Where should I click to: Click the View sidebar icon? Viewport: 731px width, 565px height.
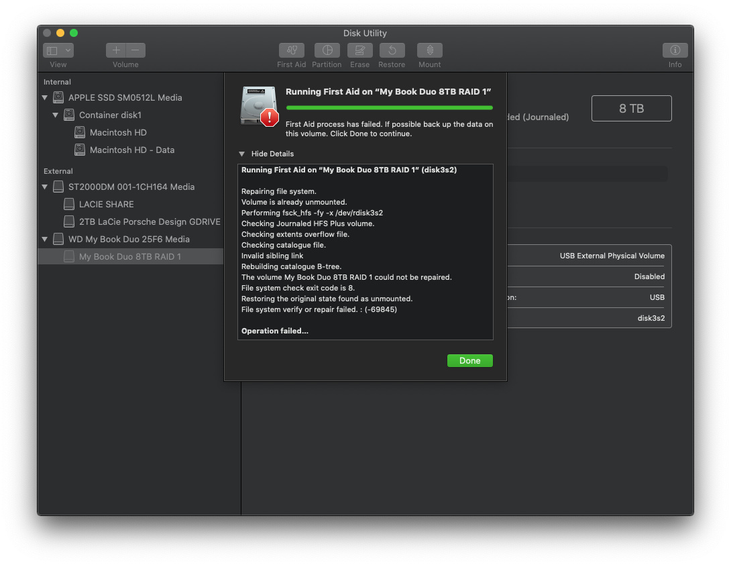pos(52,50)
